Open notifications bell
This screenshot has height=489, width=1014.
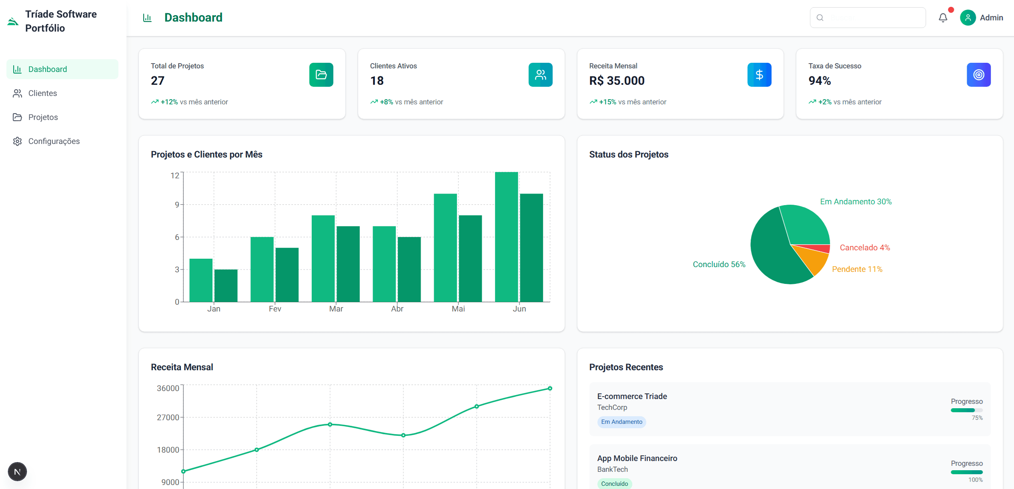943,18
